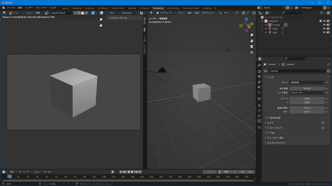Screen dimensions: 332x186
Task: Jump to the animation start frame
Action: point(121,172)
